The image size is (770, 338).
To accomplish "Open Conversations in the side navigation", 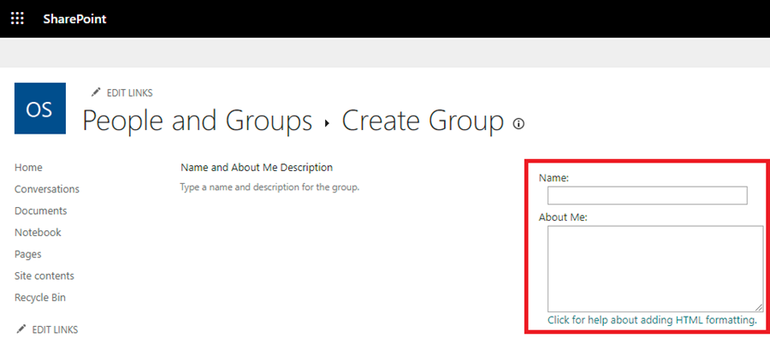I will tap(47, 189).
